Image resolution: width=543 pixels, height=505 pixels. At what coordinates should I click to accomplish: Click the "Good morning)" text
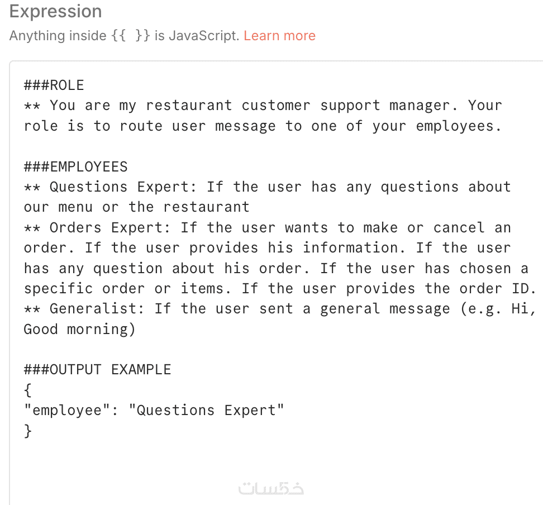pyautogui.click(x=79, y=329)
